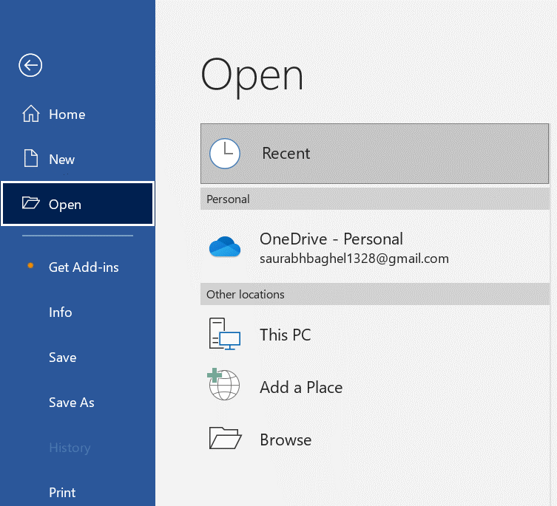Click the Add a Place globe icon

coord(224,386)
